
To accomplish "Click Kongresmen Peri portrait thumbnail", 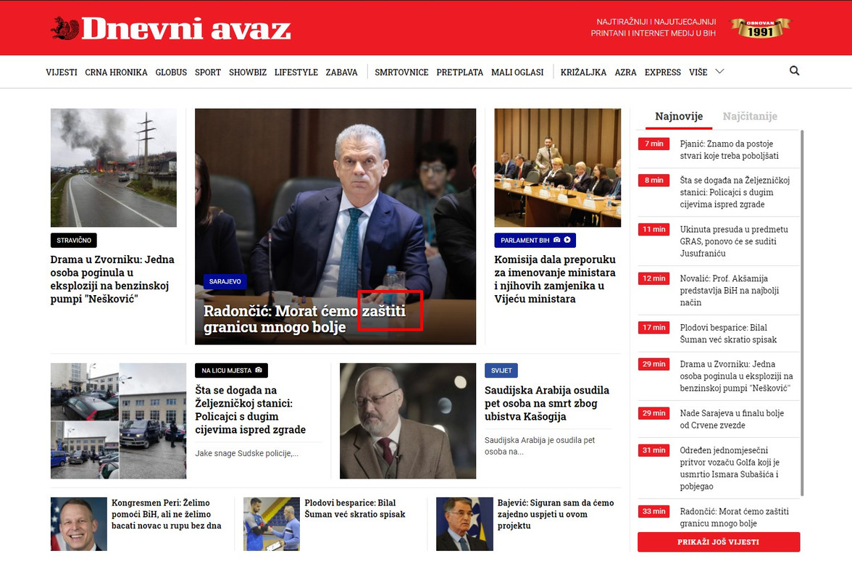I will [x=79, y=524].
